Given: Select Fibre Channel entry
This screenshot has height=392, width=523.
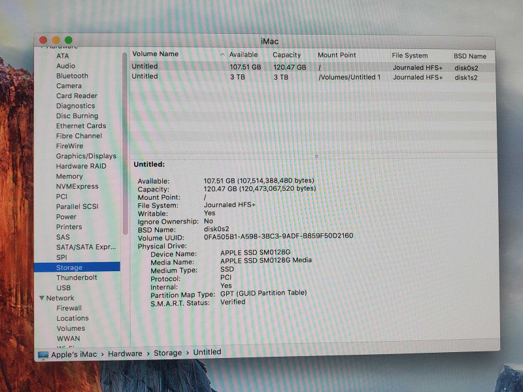Looking at the screenshot, I should tap(78, 136).
